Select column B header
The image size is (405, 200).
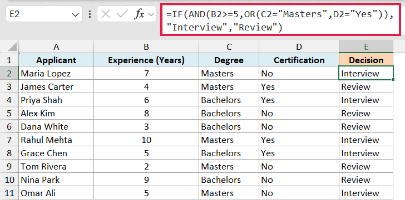146,47
